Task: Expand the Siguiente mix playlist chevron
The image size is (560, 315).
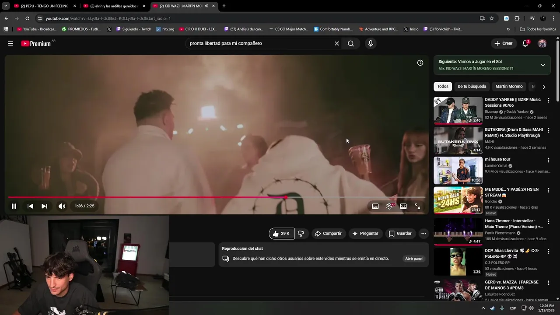Action: tap(543, 65)
